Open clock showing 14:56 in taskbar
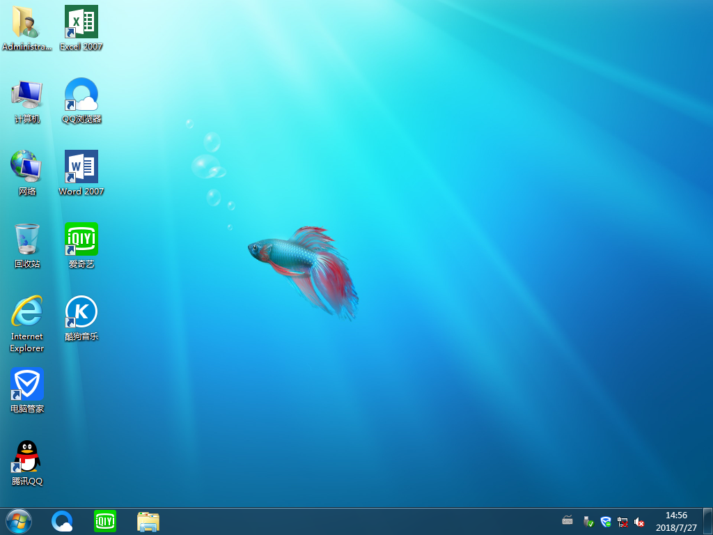This screenshot has height=535, width=713. pos(676,515)
